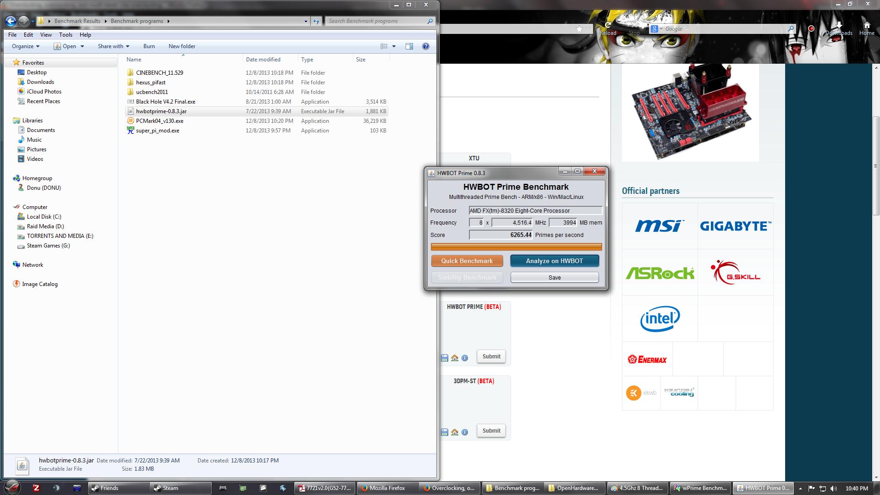Open Organize dropdown menu
The height and width of the screenshot is (495, 880).
pyautogui.click(x=26, y=46)
